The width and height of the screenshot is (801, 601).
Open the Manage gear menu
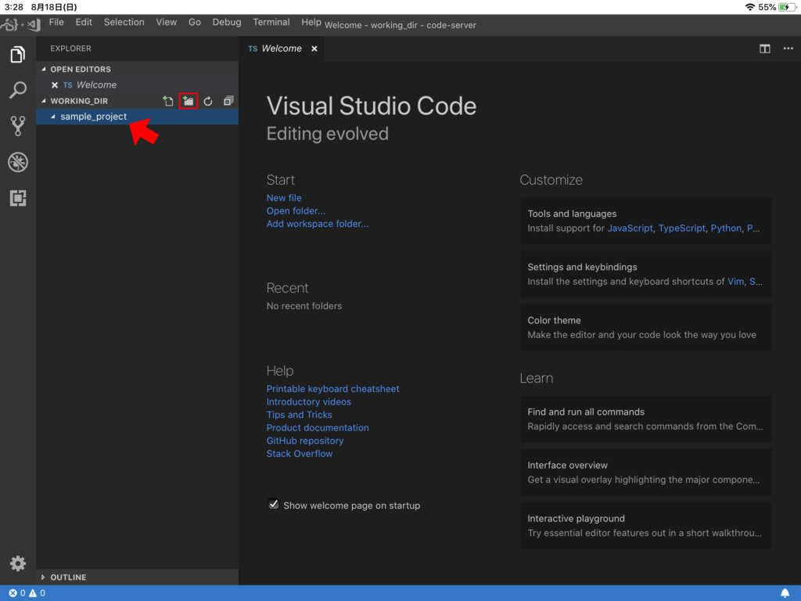tap(17, 563)
